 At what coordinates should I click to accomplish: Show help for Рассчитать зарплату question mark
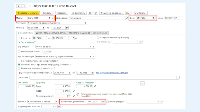[55, 68]
